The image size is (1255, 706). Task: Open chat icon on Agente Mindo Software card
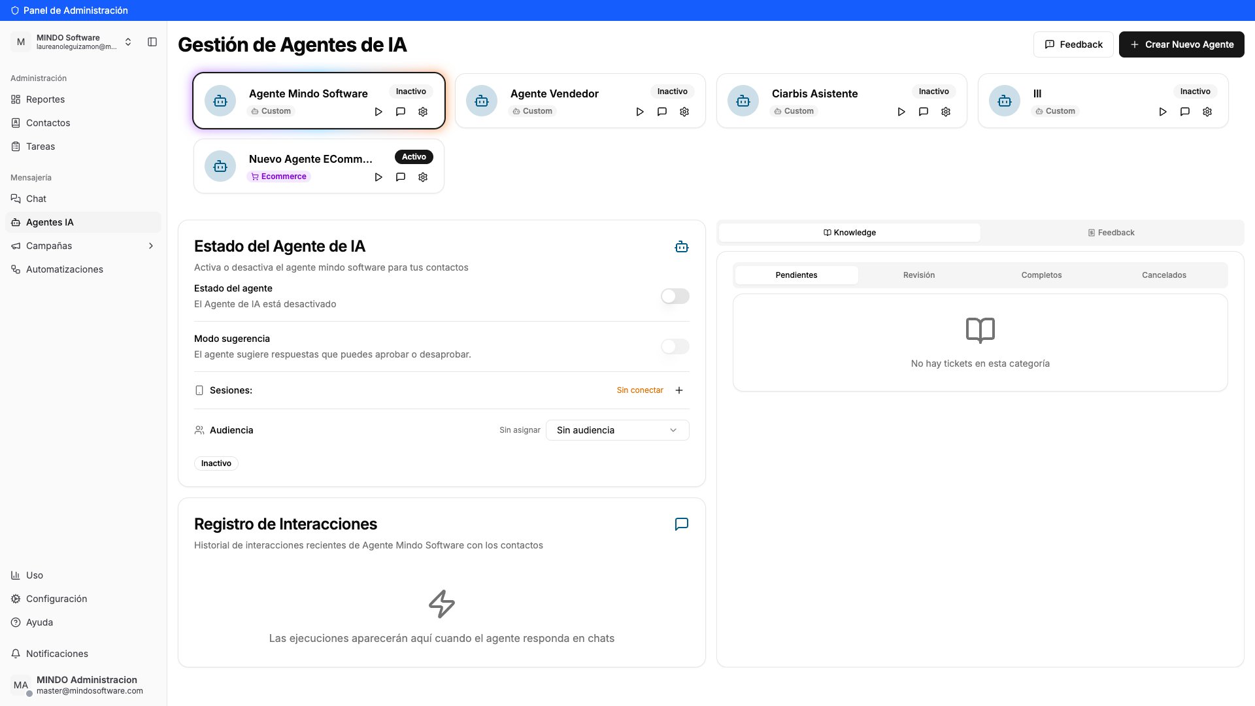pyautogui.click(x=401, y=112)
